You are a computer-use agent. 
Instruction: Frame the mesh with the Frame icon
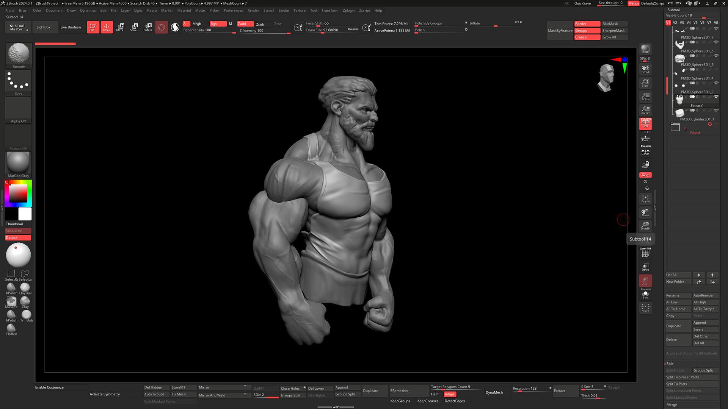pos(645,198)
